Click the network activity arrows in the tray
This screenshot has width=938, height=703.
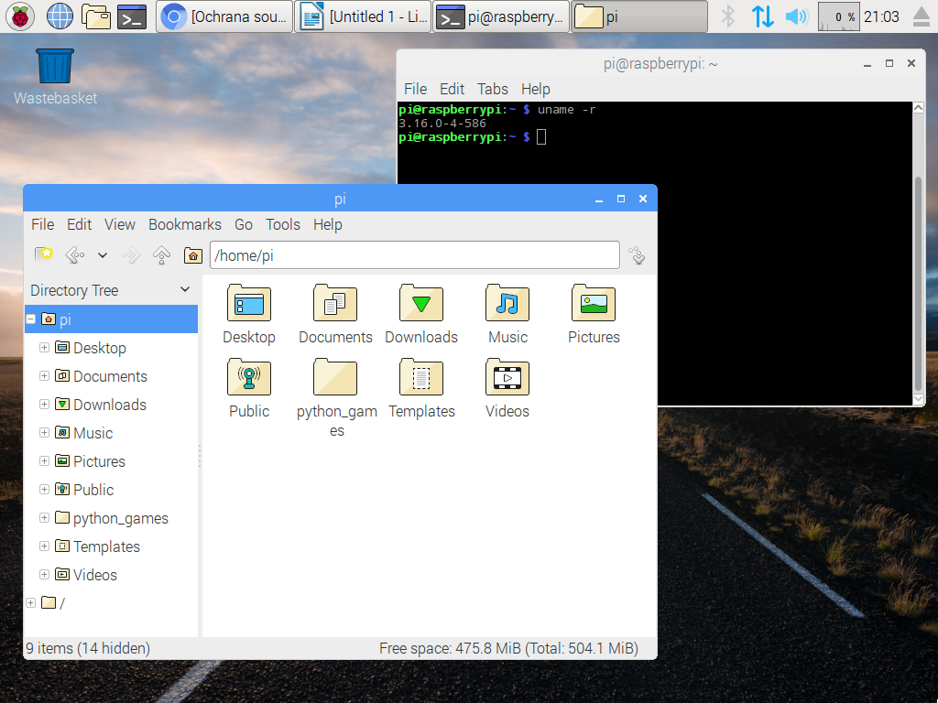pyautogui.click(x=763, y=16)
